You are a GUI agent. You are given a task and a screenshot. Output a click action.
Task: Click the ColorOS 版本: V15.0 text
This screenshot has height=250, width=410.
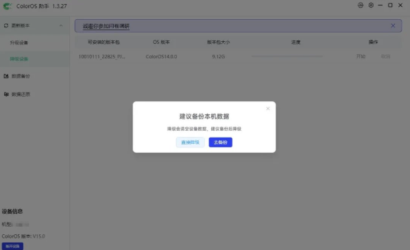(x=23, y=236)
